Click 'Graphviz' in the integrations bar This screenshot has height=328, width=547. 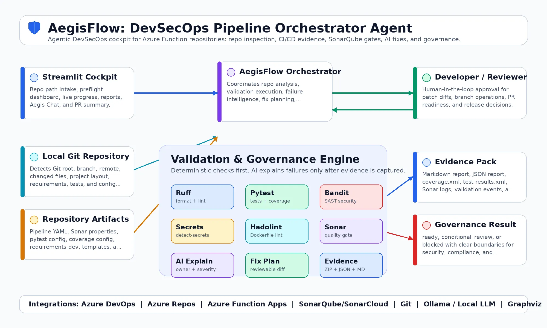click(524, 304)
